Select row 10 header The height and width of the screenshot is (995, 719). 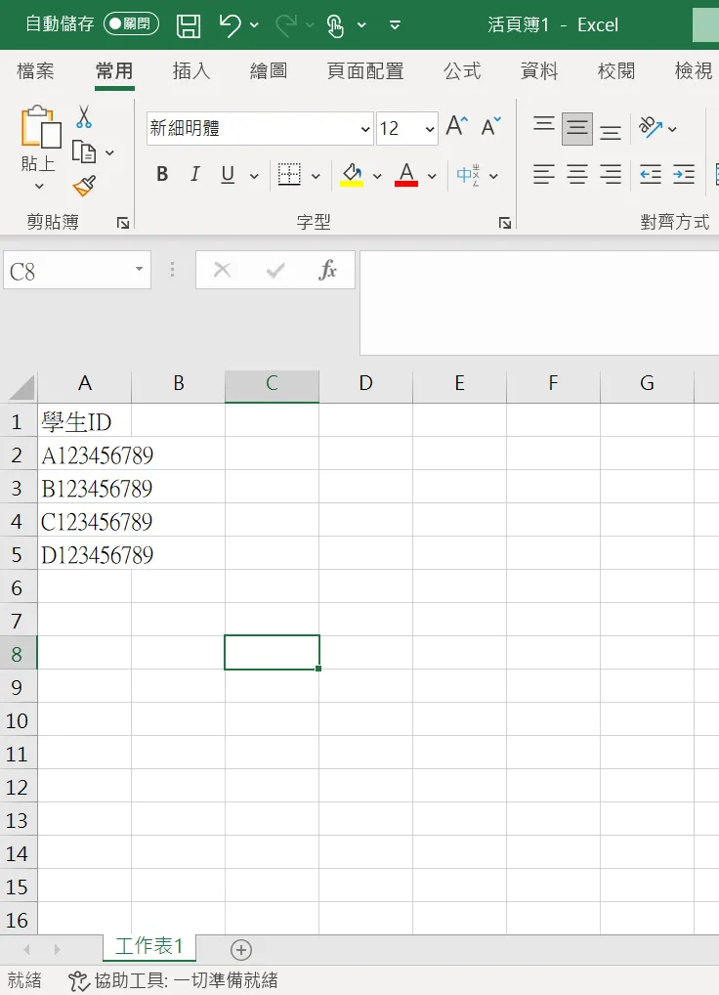pyautogui.click(x=18, y=721)
